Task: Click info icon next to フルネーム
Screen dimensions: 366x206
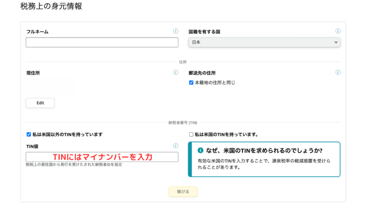Action: pyautogui.click(x=175, y=31)
